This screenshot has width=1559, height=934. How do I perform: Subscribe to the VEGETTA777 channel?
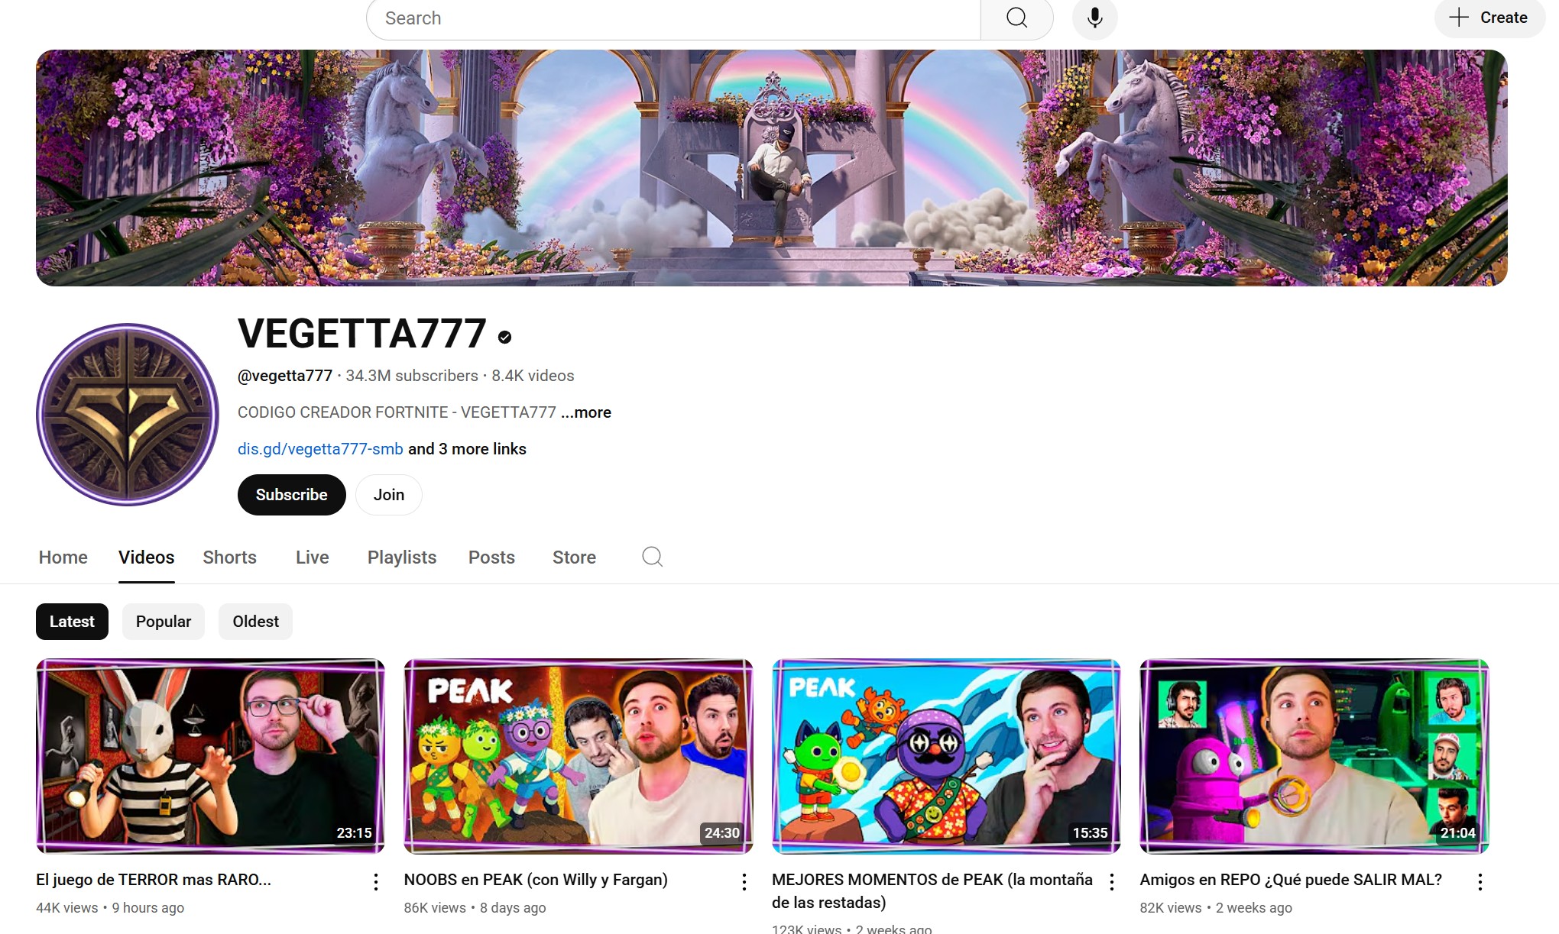(x=291, y=495)
